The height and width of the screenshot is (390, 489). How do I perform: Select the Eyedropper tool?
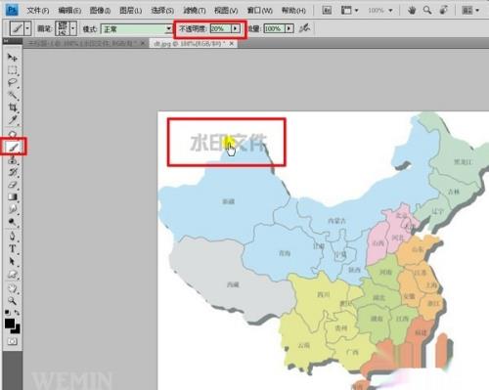coord(13,119)
